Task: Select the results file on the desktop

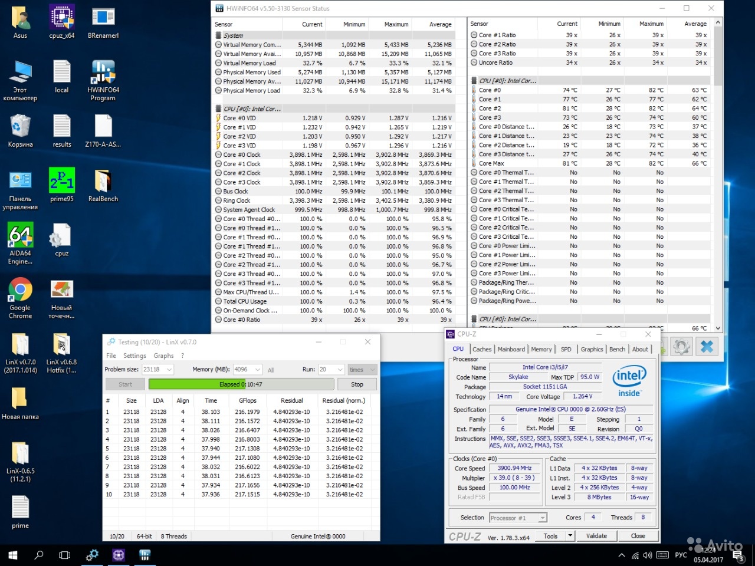Action: pyautogui.click(x=61, y=131)
